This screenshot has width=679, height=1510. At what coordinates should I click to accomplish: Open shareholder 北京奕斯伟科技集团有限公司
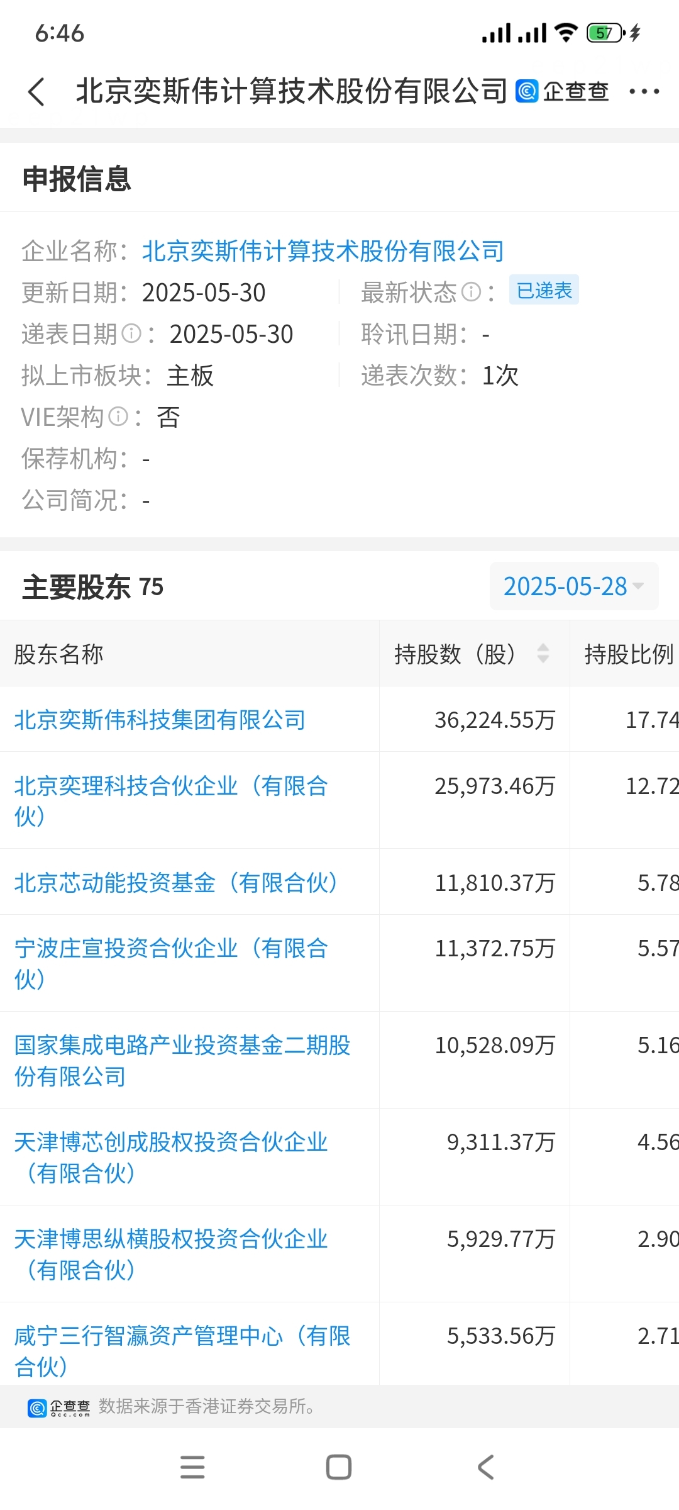click(160, 720)
